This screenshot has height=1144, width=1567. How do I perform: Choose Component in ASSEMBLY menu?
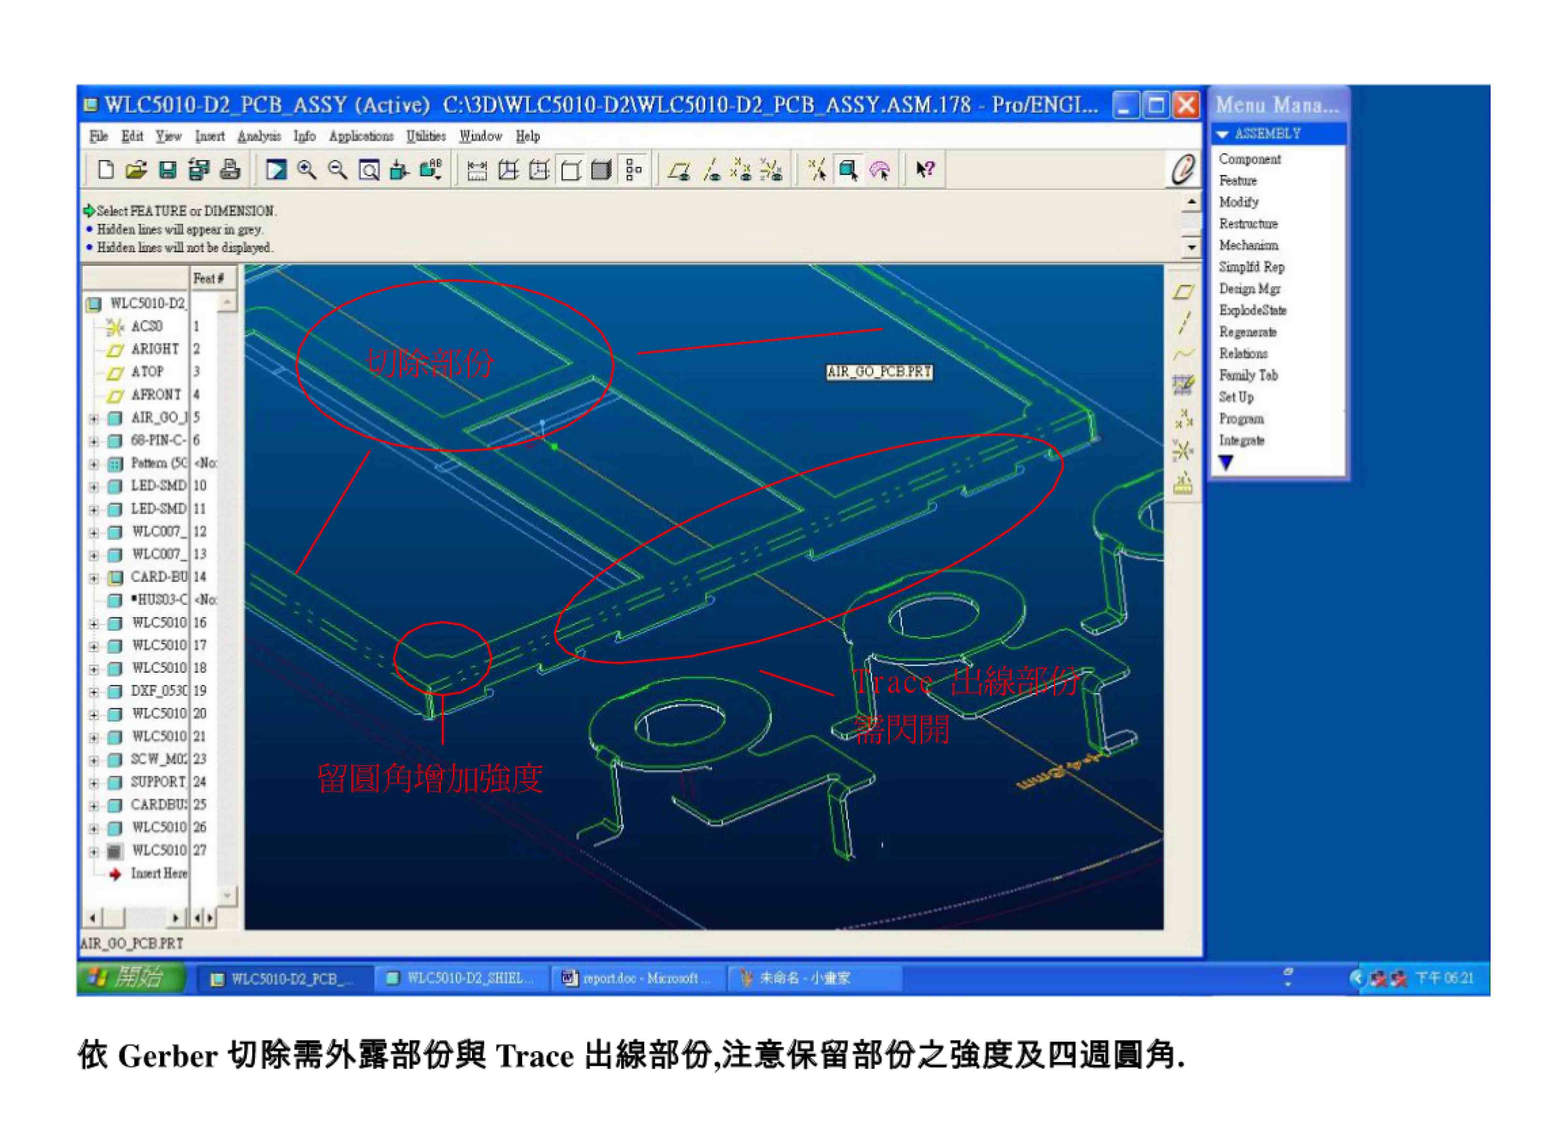[1249, 159]
